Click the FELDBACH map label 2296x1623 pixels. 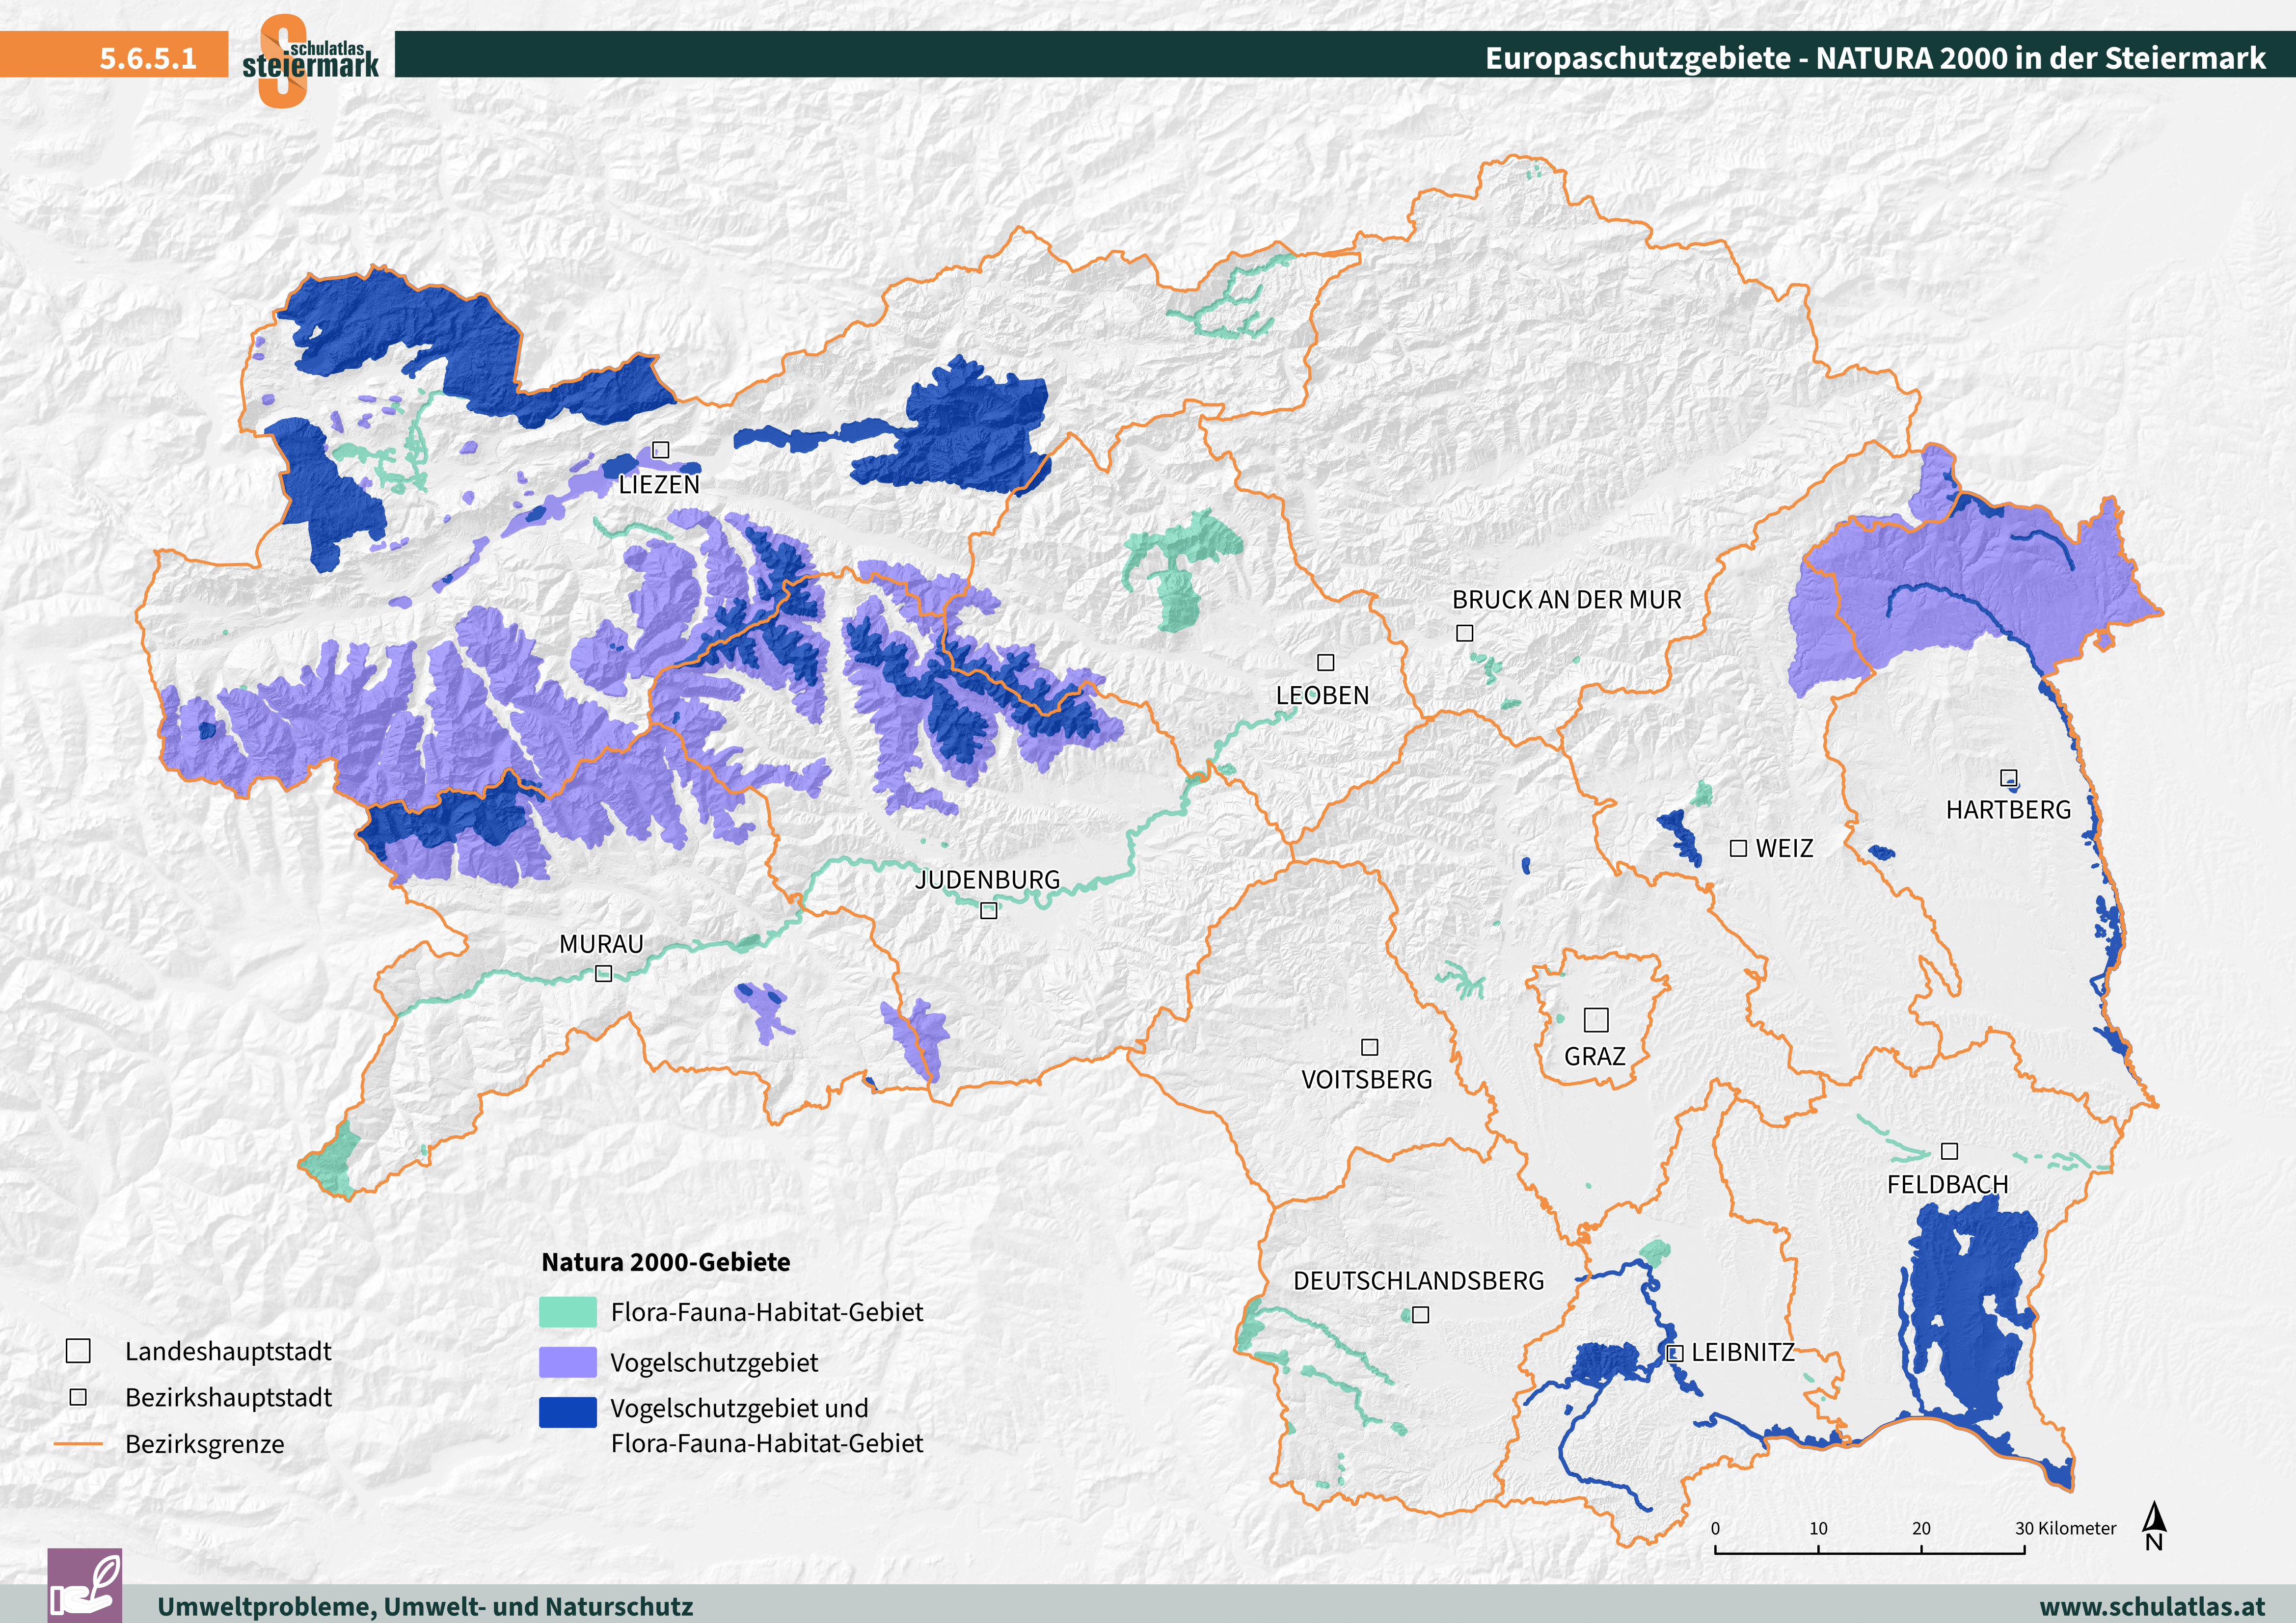pyautogui.click(x=1947, y=1185)
